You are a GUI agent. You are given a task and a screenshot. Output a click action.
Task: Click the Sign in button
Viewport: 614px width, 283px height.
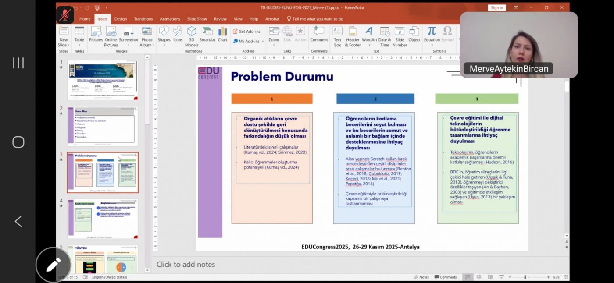tap(496, 7)
